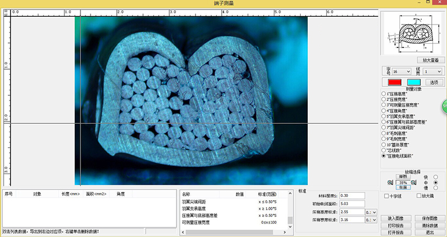Click the 装入图像 load image button

pos(395,219)
